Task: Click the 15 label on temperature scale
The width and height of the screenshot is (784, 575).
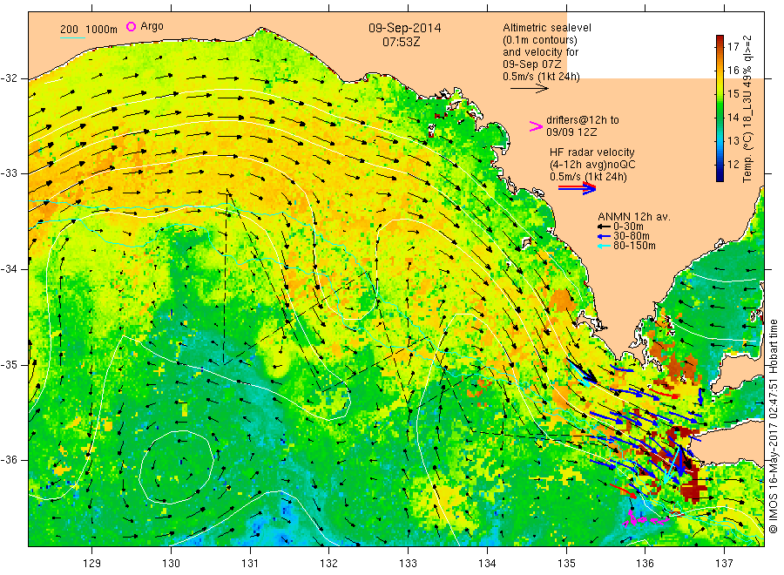Action: tap(733, 94)
